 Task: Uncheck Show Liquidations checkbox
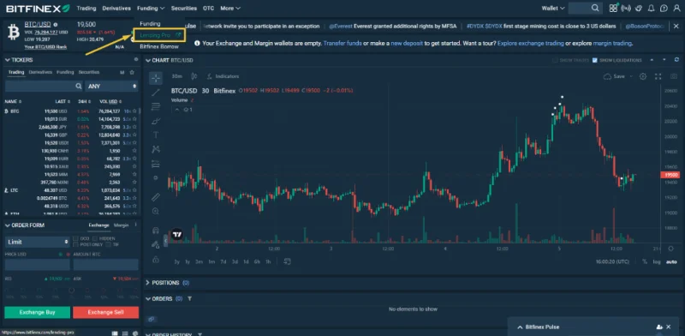coord(594,60)
